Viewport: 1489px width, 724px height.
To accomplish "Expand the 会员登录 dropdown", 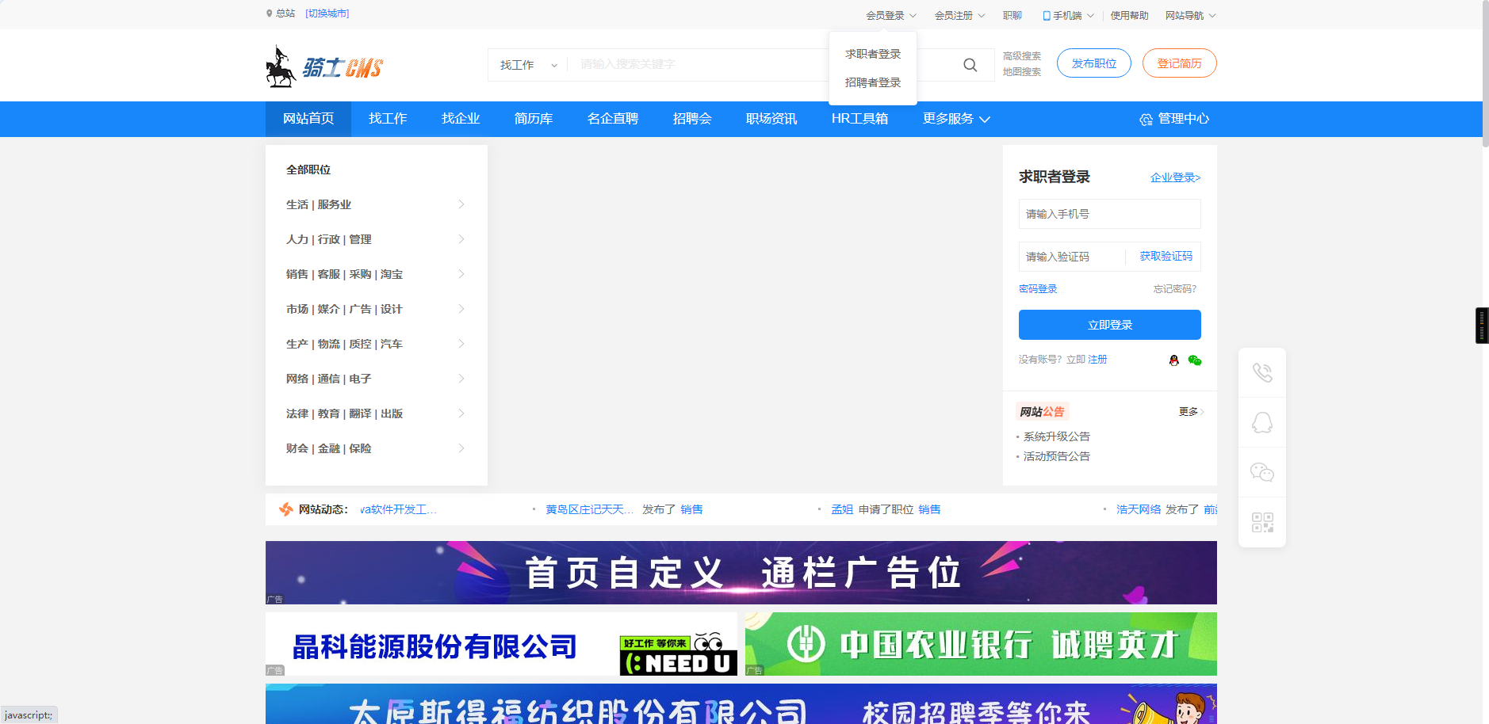I will pyautogui.click(x=888, y=14).
